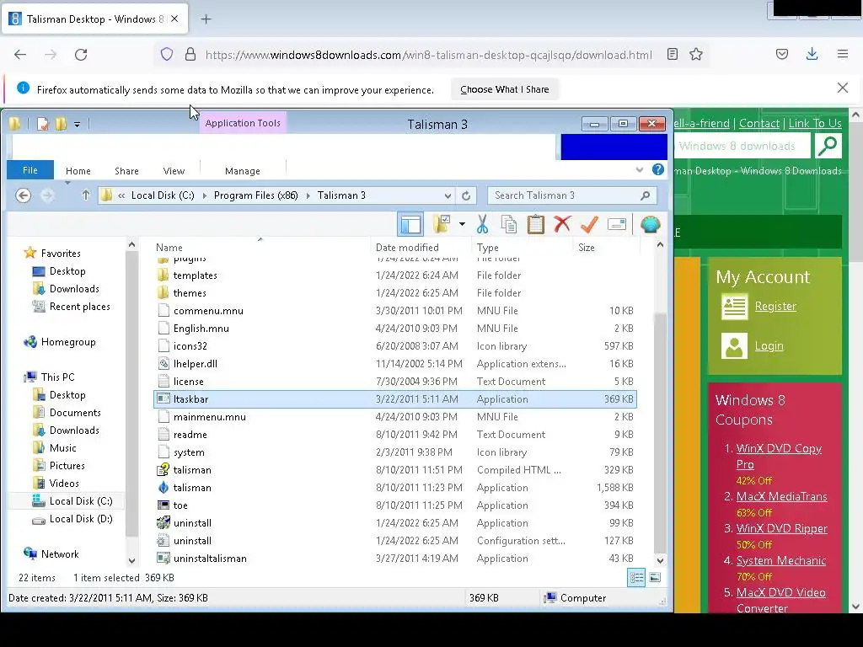Click the orange checkmark toolbar icon
Image resolution: width=863 pixels, height=647 pixels.
(589, 224)
